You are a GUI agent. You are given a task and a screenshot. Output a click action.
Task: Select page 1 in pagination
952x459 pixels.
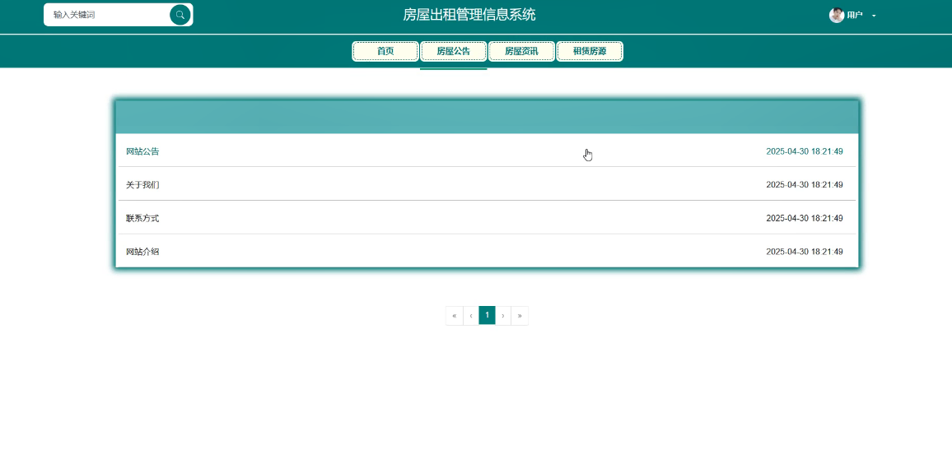[487, 315]
